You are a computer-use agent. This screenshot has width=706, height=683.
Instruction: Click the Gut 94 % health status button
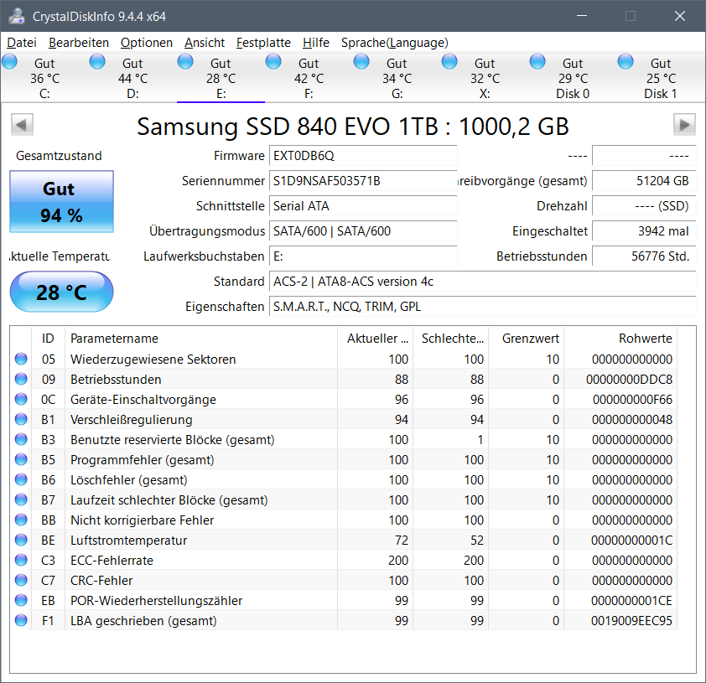[x=62, y=202]
